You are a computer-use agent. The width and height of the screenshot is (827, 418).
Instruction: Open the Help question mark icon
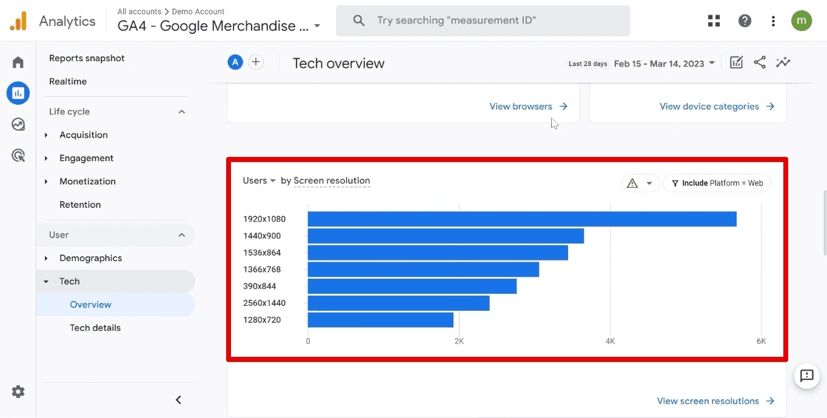[x=745, y=20]
